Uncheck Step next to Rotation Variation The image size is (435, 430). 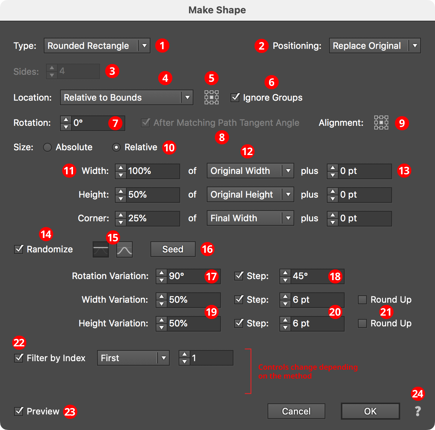[x=239, y=276]
